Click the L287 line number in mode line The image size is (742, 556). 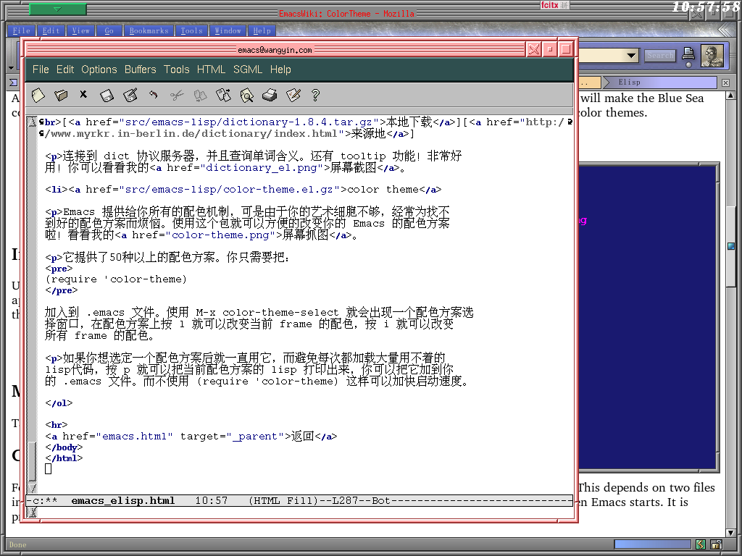[345, 501]
